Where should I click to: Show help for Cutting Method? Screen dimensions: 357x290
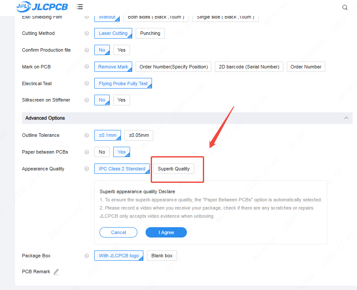pos(87,34)
